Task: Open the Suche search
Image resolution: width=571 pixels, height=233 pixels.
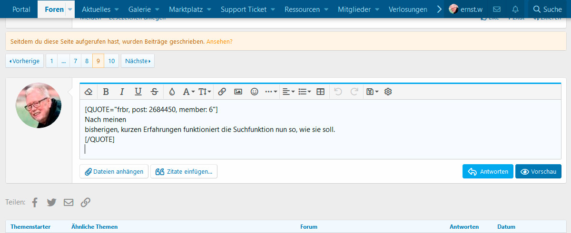Action: click(x=547, y=9)
